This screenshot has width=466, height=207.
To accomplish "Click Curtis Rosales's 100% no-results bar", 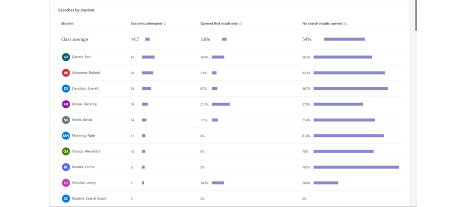I will click(x=356, y=167).
